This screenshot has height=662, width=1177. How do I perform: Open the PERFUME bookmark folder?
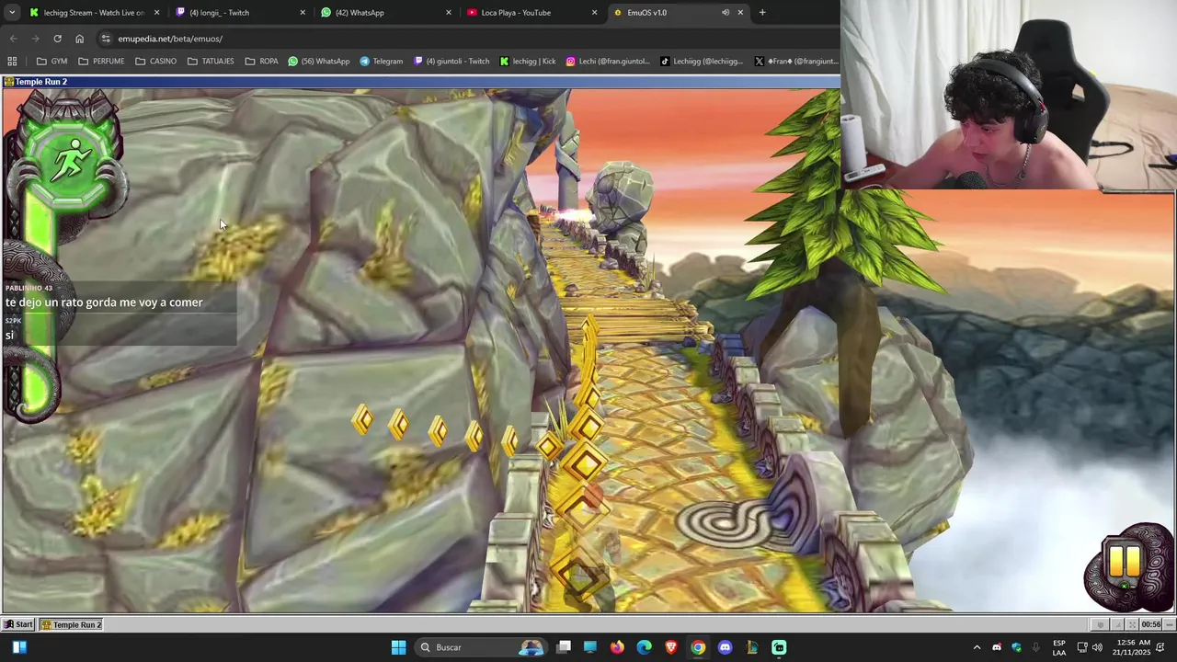(101, 62)
